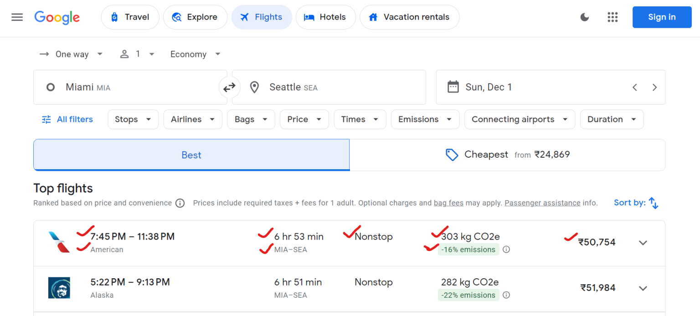
Task: Click the emissions info icon on the American flight
Action: point(506,250)
